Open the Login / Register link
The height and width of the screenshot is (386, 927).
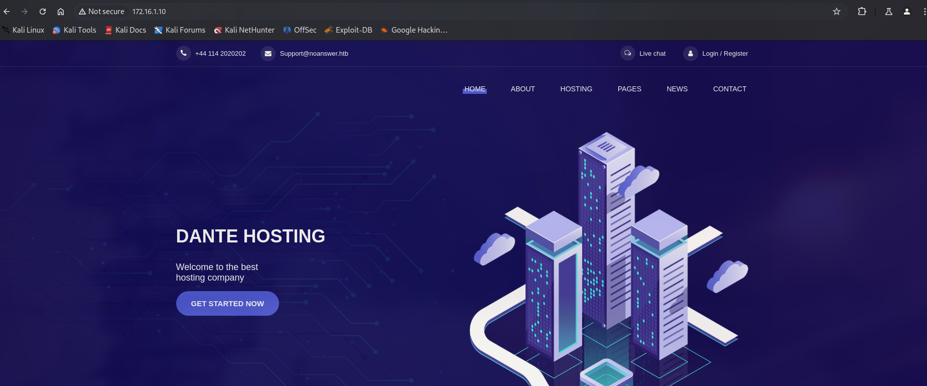pos(725,54)
